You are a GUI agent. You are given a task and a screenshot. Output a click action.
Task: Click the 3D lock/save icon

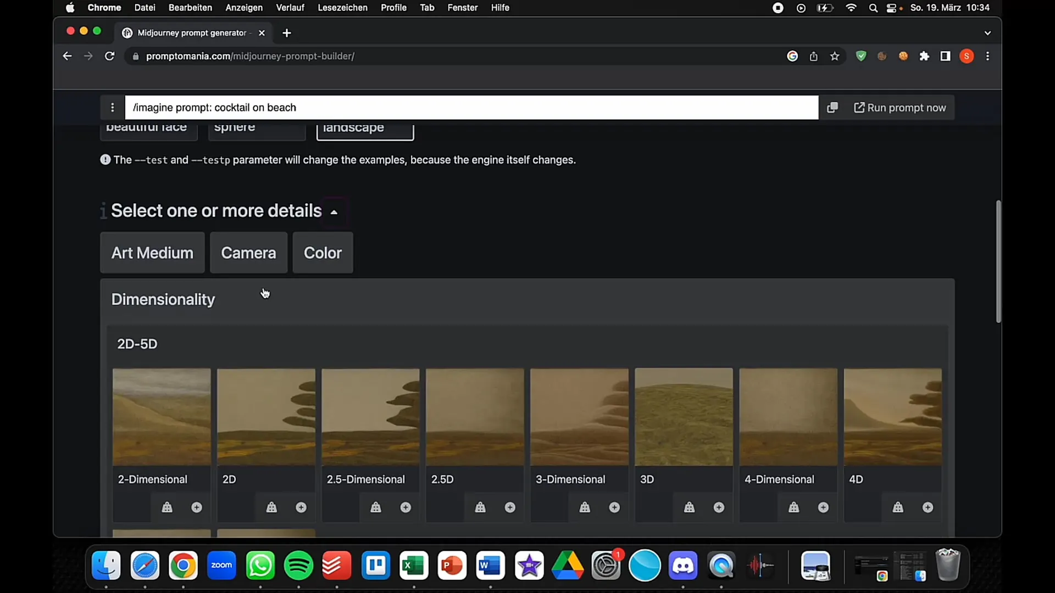point(689,507)
